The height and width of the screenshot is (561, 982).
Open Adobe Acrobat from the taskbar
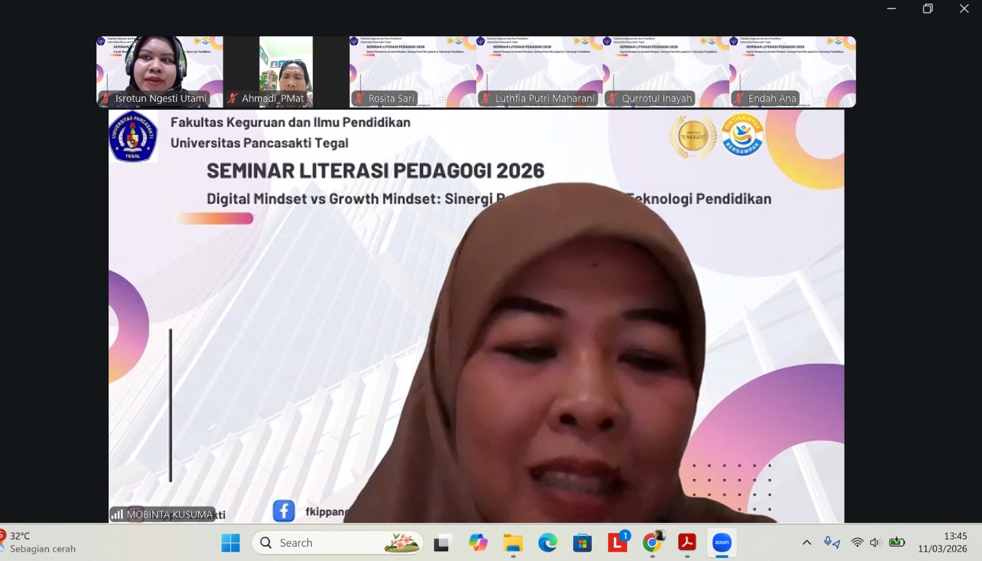click(687, 543)
